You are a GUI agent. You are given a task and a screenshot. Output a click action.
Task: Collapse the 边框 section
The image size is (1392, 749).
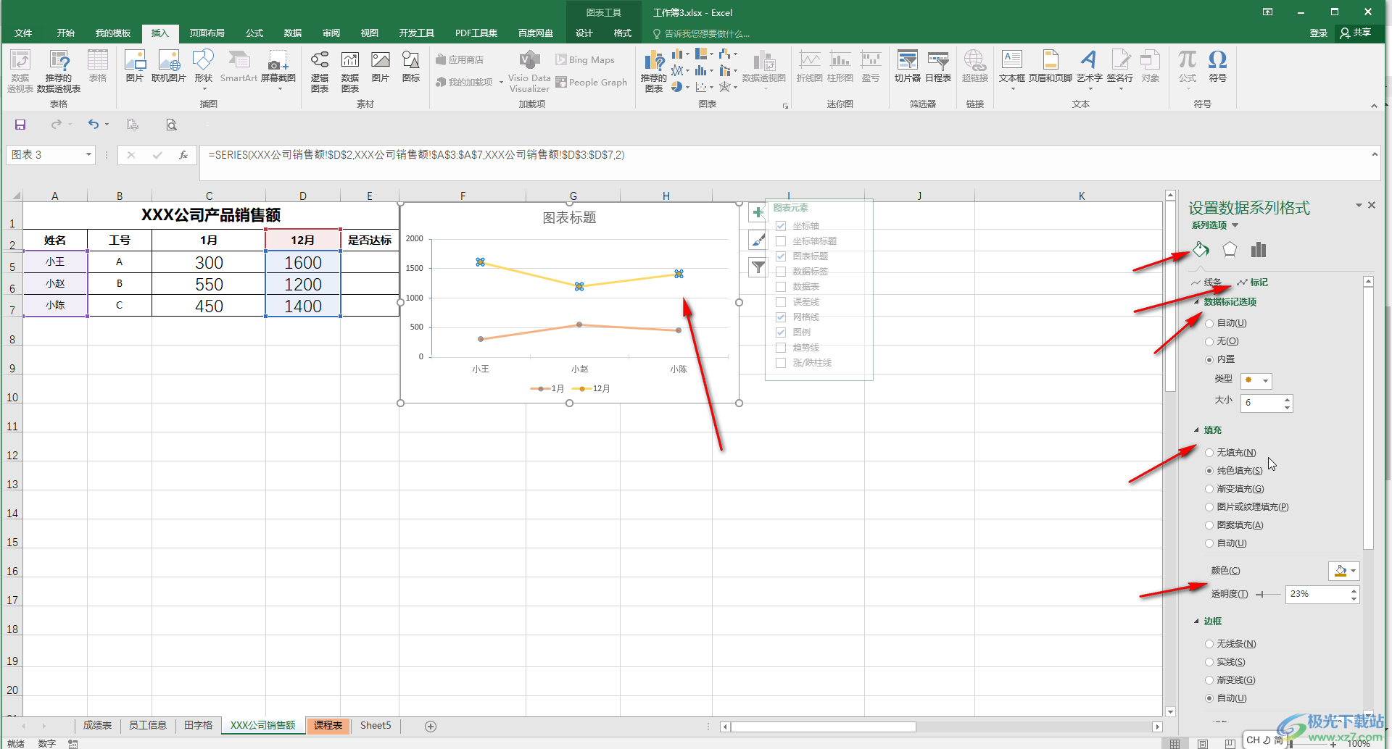1197,622
